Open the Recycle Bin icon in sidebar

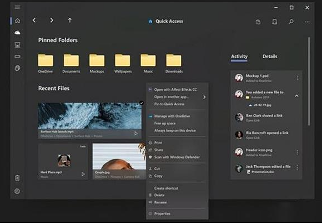coord(17,178)
